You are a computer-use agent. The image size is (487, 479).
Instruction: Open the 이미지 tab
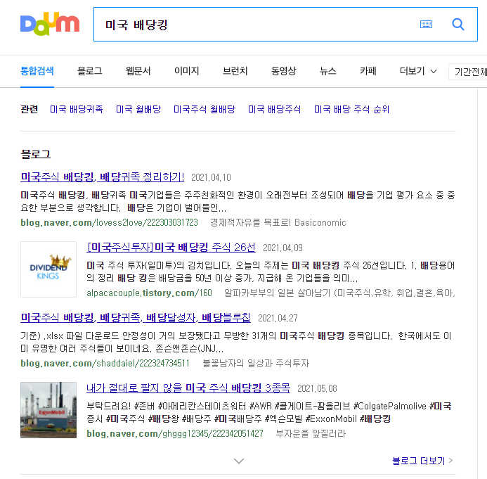click(187, 71)
